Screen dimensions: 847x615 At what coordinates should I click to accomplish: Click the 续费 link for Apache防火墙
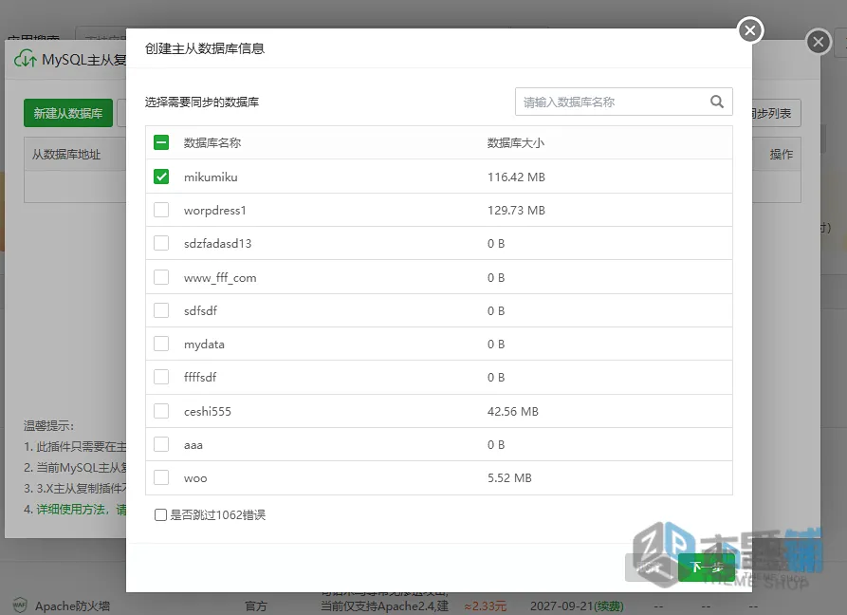tap(609, 606)
